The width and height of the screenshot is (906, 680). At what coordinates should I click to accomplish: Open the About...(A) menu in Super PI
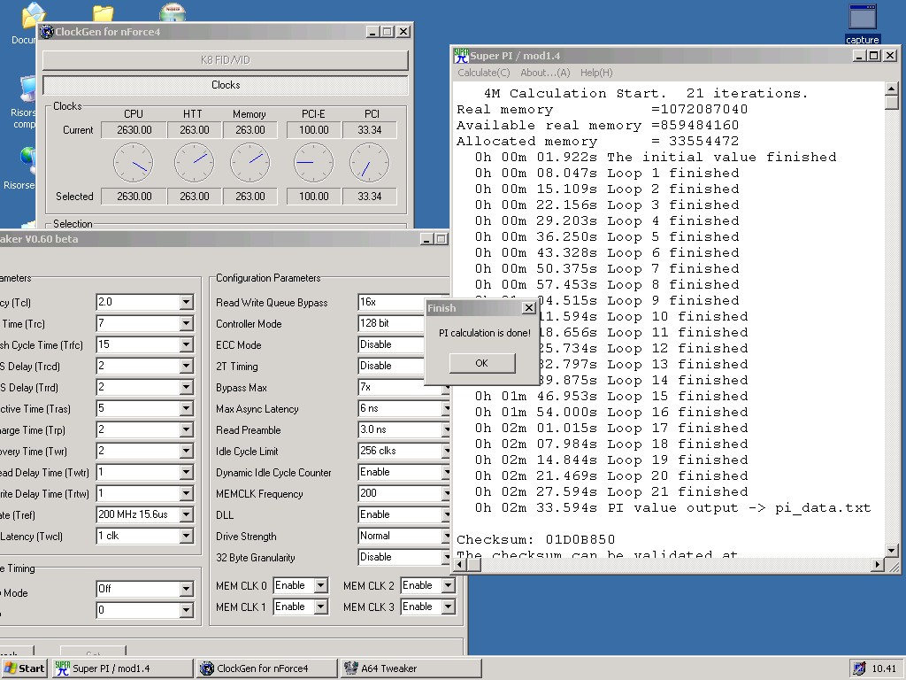click(x=545, y=73)
